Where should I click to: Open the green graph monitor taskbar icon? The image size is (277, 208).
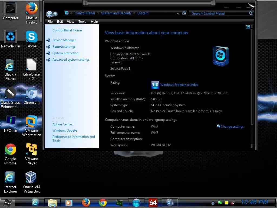119,203
